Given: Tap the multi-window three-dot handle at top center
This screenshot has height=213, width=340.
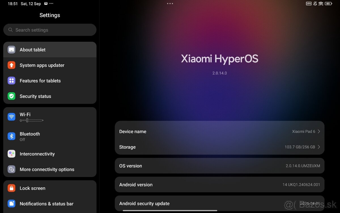Looking at the screenshot, I should 170,4.
